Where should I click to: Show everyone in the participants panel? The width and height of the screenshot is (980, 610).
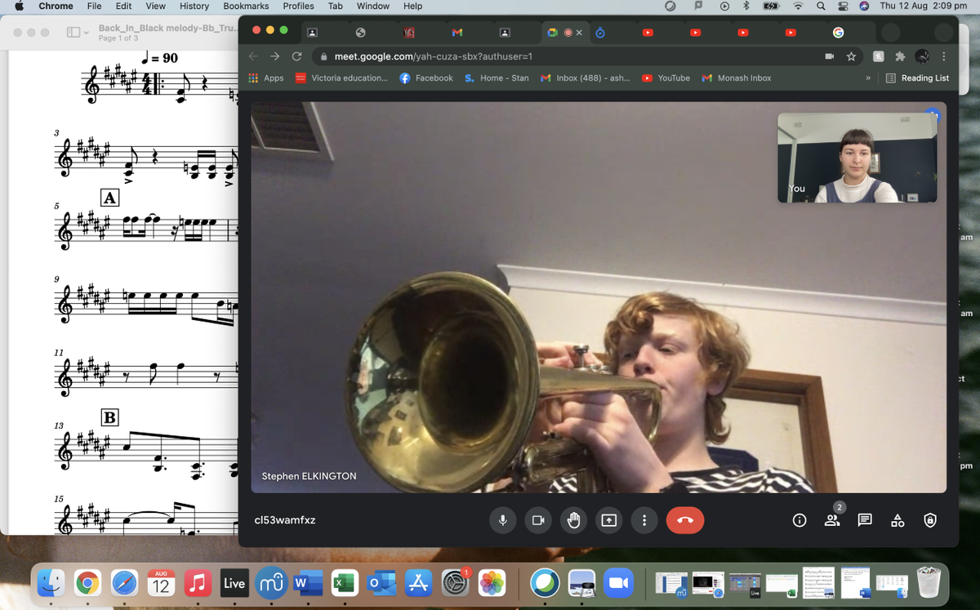832,520
